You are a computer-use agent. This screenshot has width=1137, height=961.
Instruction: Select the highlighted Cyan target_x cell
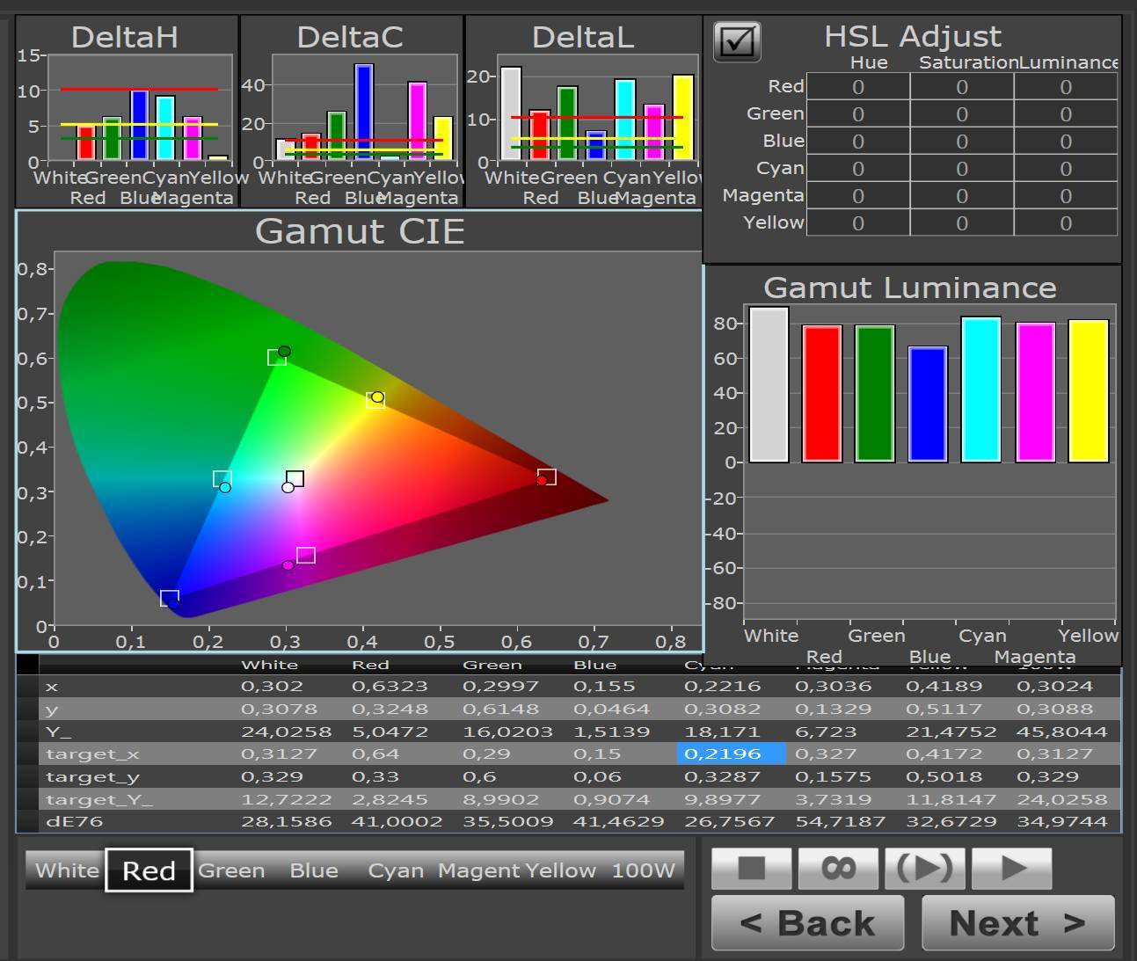coord(731,754)
